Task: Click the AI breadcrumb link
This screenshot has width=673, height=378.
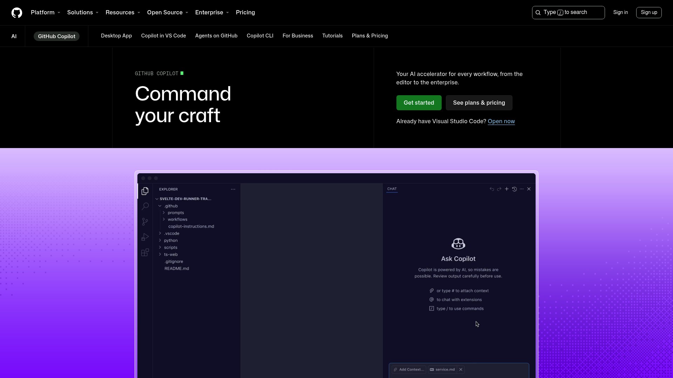Action: (x=14, y=36)
